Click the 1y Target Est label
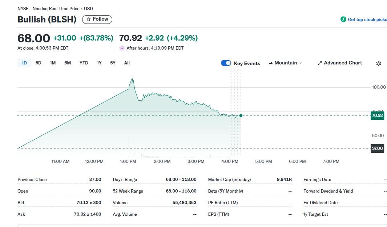The width and height of the screenshot is (387, 227). click(316, 214)
